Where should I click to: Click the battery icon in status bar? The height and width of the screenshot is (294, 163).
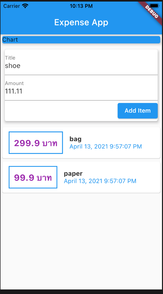pyautogui.click(x=155, y=6)
